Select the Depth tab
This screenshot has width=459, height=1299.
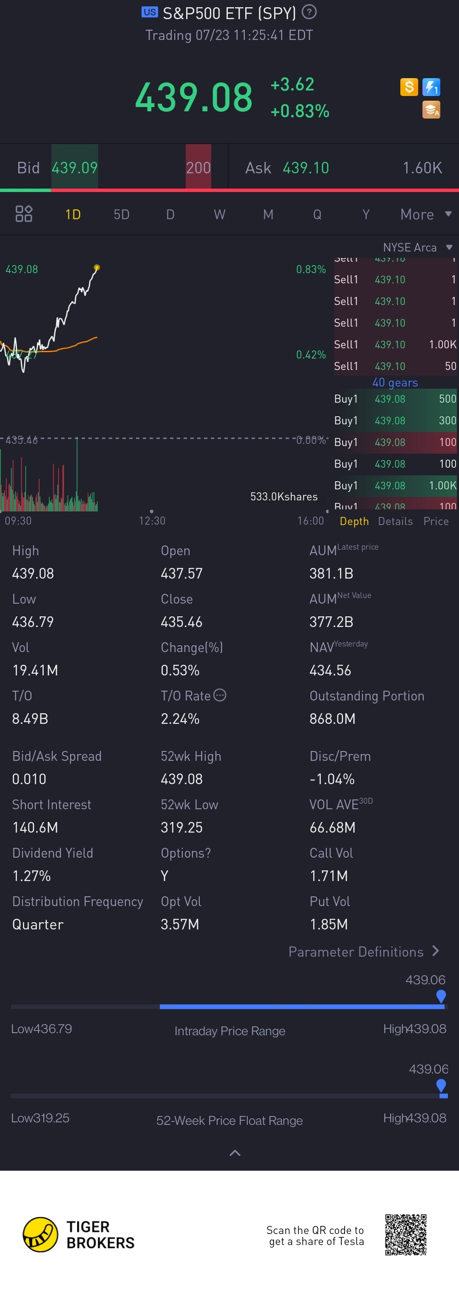[x=354, y=521]
